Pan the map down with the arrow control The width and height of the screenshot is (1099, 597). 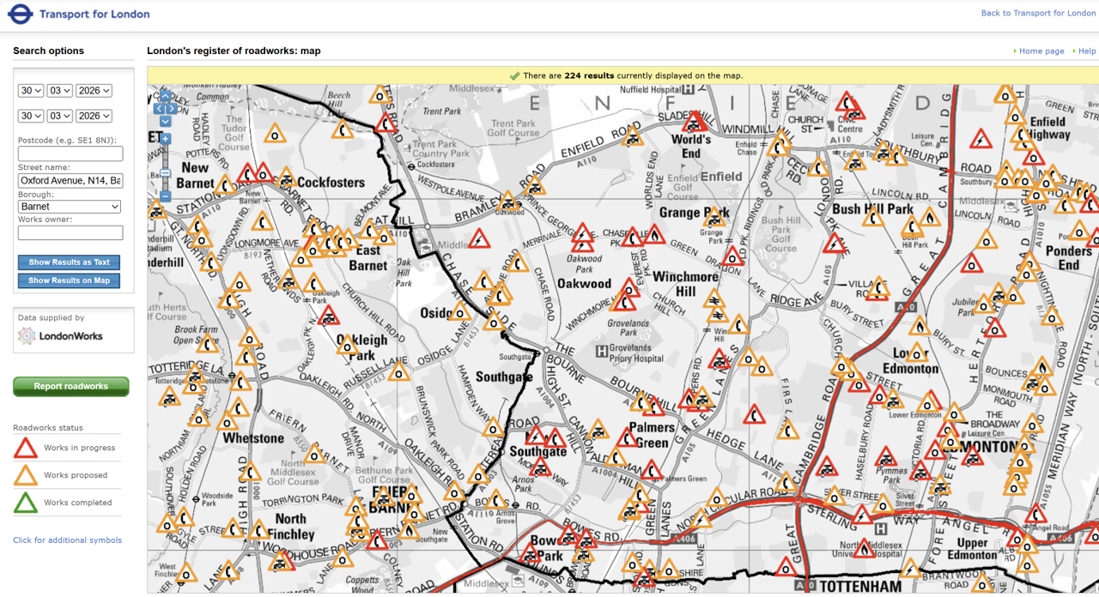pyautogui.click(x=165, y=121)
